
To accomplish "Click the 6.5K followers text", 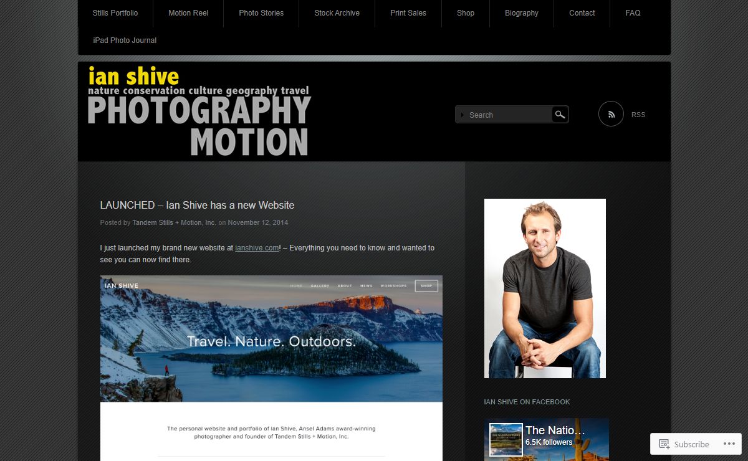I will tap(549, 442).
